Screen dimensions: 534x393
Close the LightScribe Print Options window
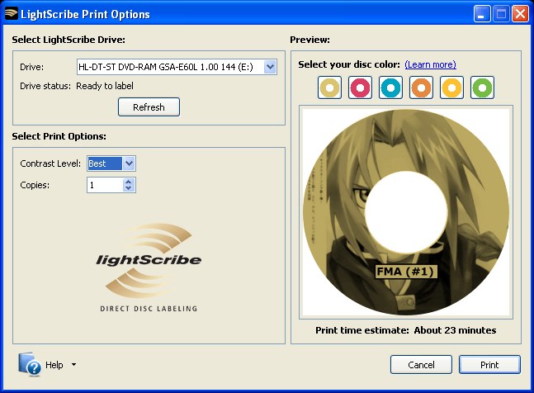(520, 14)
